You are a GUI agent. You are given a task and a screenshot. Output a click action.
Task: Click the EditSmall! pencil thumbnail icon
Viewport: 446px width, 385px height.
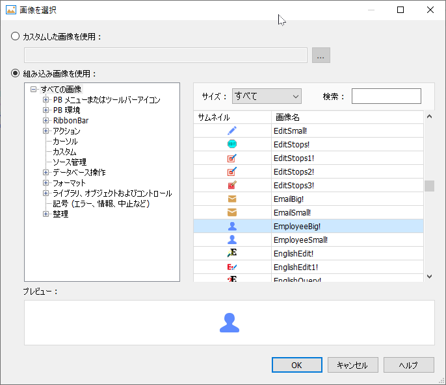click(232, 130)
